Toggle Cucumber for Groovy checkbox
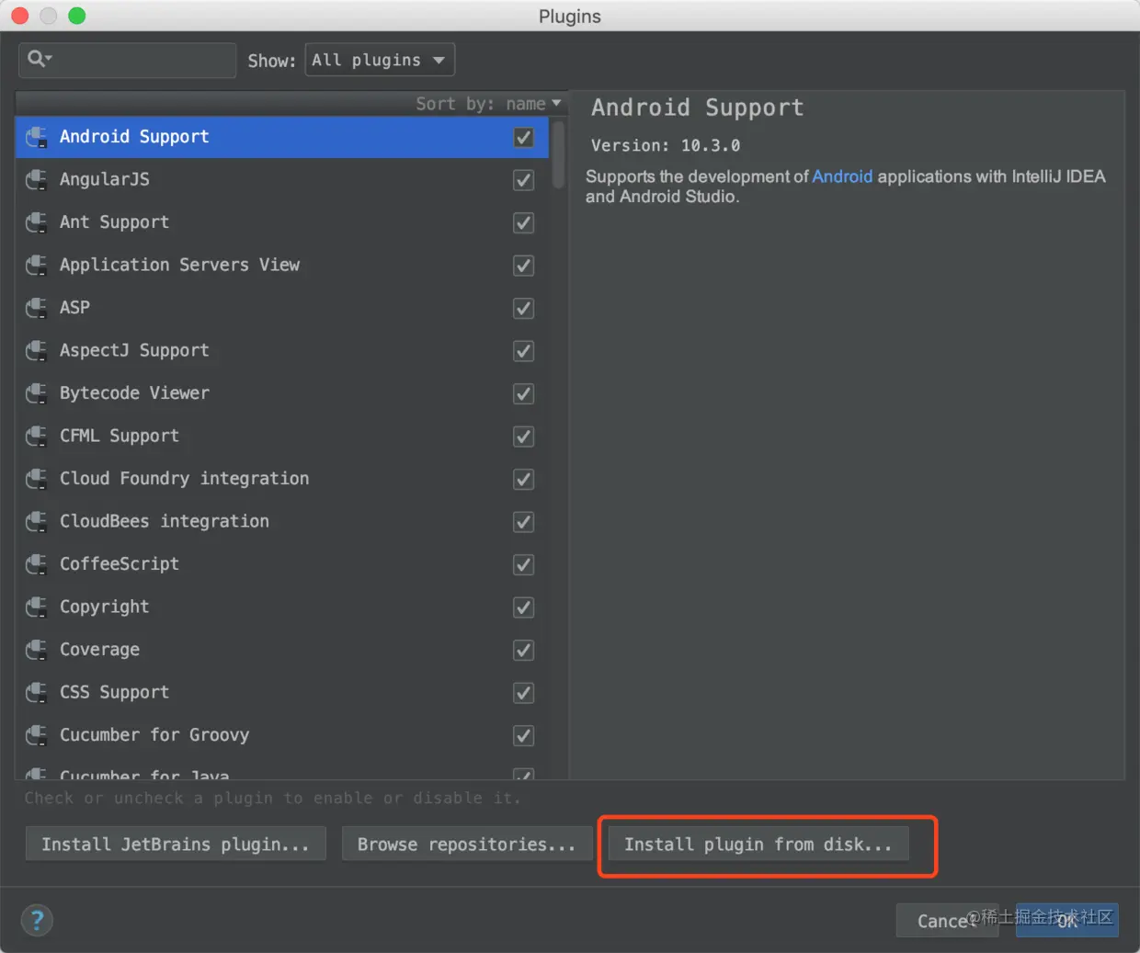Image resolution: width=1140 pixels, height=953 pixels. click(523, 735)
